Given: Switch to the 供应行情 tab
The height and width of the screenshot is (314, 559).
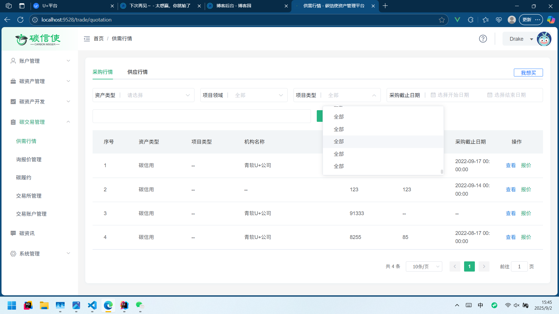Looking at the screenshot, I should [x=137, y=72].
